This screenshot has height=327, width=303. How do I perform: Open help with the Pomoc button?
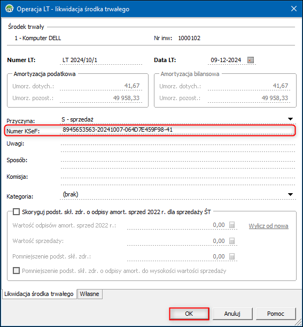276,314
